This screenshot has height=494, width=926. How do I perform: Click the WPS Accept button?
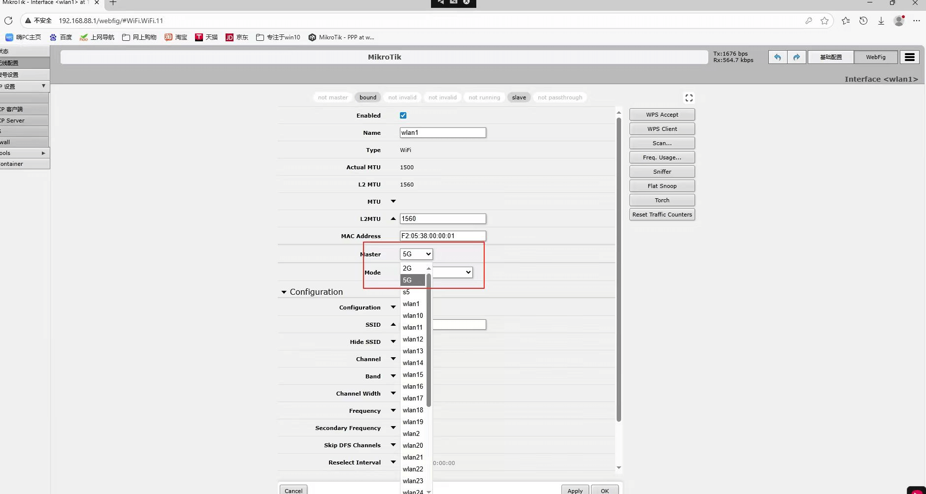[662, 115]
